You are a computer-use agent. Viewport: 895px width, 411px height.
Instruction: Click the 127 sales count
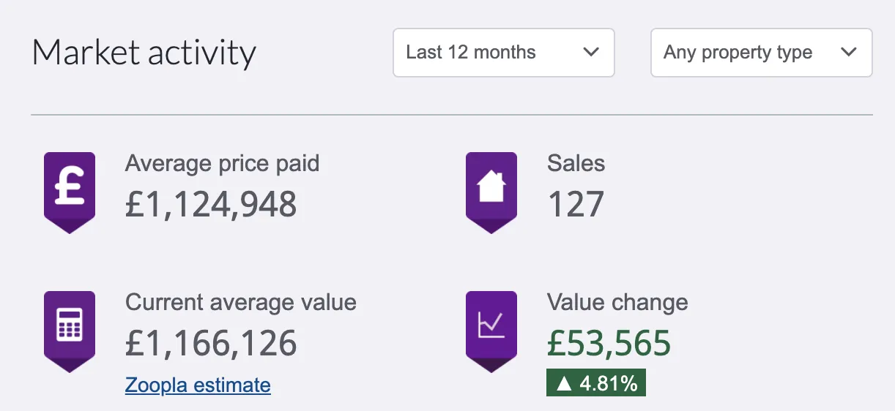[576, 204]
